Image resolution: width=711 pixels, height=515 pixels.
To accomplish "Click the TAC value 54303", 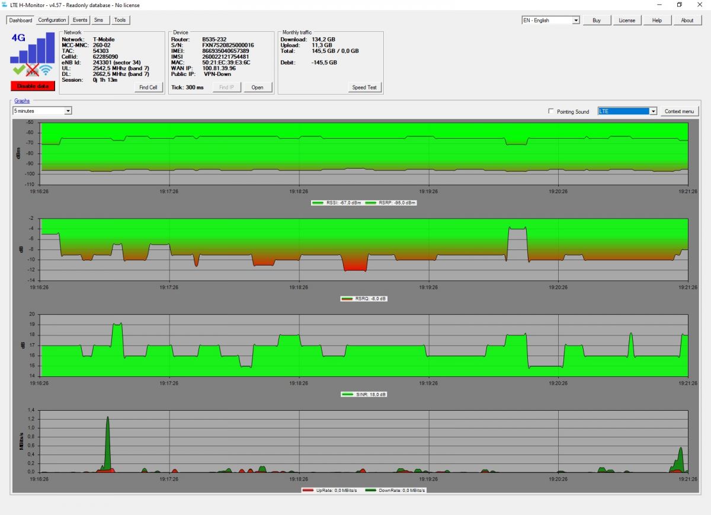I will [x=101, y=51].
